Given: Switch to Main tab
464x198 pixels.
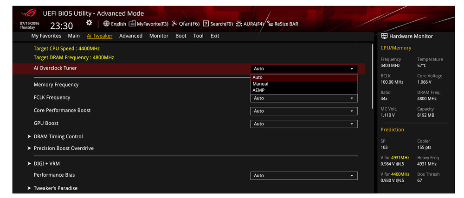Looking at the screenshot, I should pyautogui.click(x=74, y=36).
